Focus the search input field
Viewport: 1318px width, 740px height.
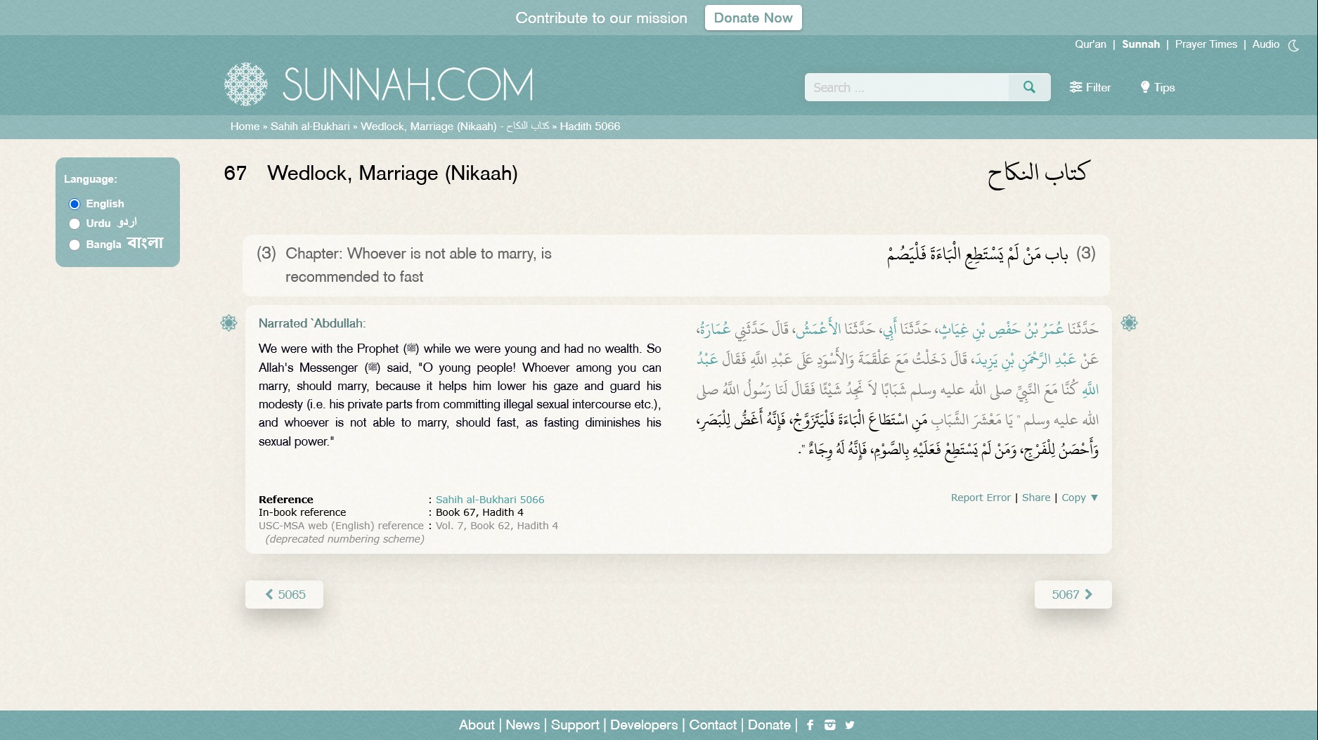pos(907,87)
